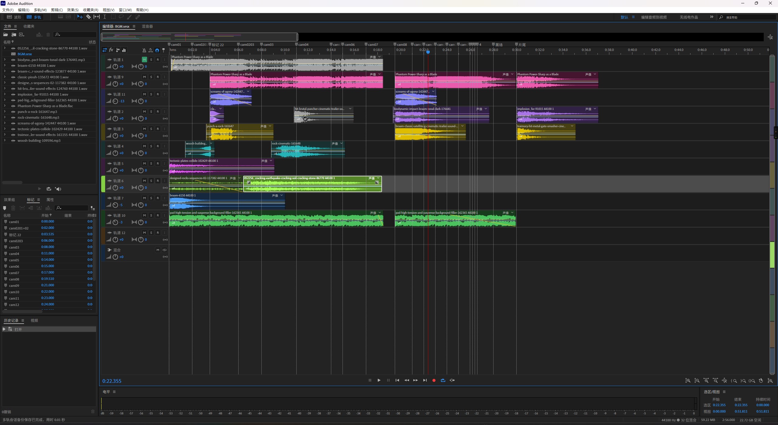Open the fx effects view in editor
Viewport: 778px width, 425px height.
(x=111, y=50)
